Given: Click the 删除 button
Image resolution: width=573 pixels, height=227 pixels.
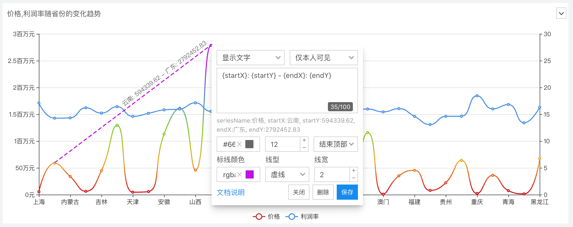Looking at the screenshot, I should pyautogui.click(x=323, y=192).
